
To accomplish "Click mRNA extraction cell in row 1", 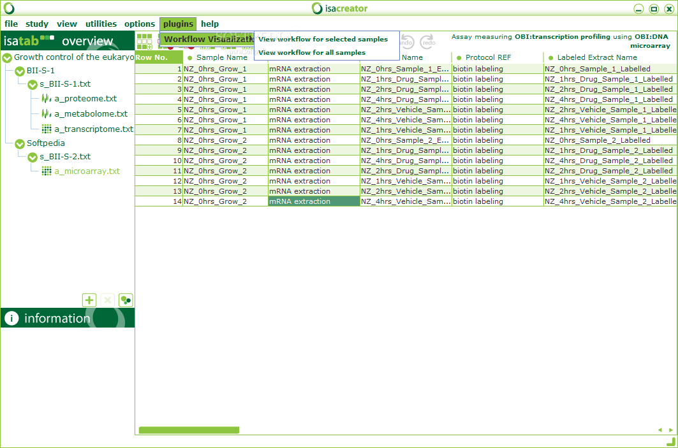I will [x=314, y=69].
